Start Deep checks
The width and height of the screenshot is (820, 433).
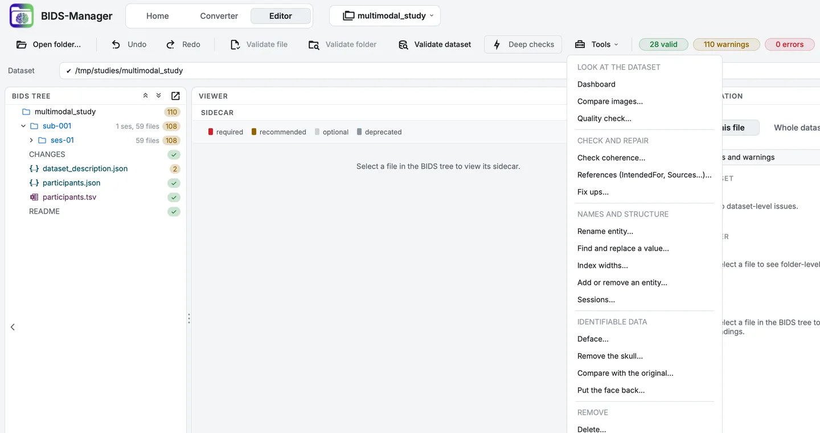click(x=523, y=44)
